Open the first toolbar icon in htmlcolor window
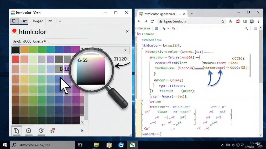 (x=14, y=21)
